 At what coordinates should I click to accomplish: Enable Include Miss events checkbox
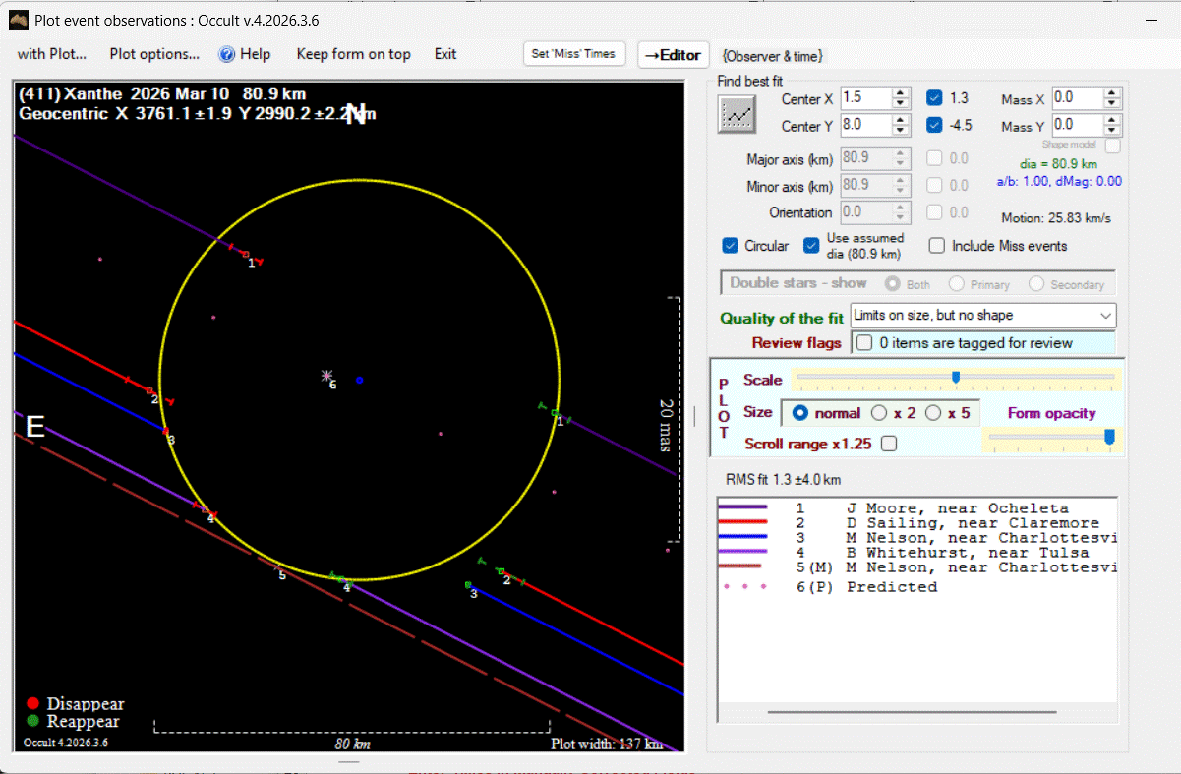click(x=937, y=246)
